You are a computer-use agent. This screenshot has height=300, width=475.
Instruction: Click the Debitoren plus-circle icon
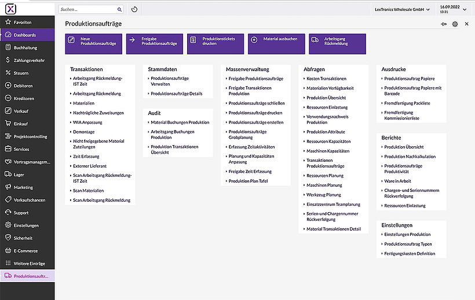coord(8,86)
